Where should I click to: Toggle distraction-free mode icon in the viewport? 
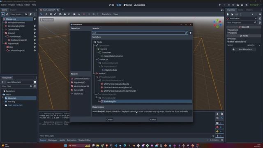tap(222, 10)
